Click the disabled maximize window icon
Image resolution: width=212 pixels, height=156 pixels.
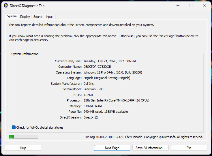pos(191,5)
